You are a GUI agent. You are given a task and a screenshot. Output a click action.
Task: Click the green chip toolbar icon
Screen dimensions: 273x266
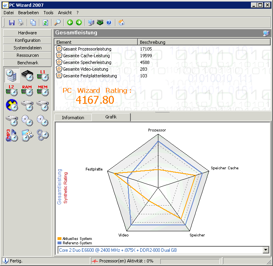(x=100, y=22)
